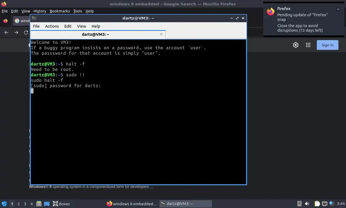Open Firefox History menu

coord(40,11)
